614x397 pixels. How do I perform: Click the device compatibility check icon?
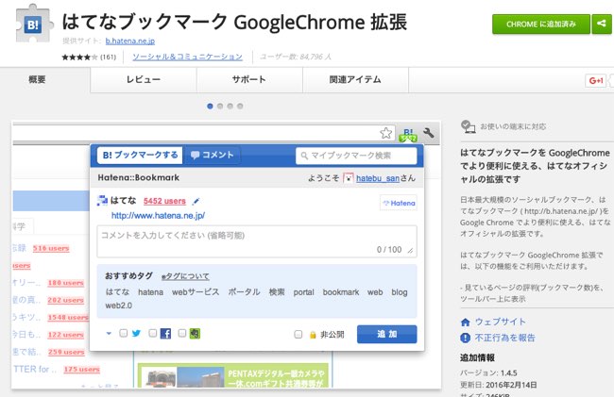[468, 126]
